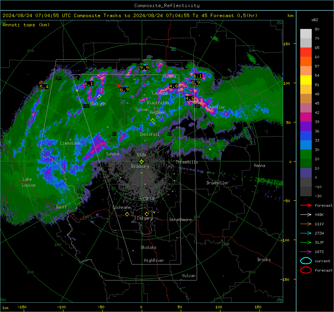Click the Banff town label
This screenshot has height=312, width=334.
[x=61, y=207]
